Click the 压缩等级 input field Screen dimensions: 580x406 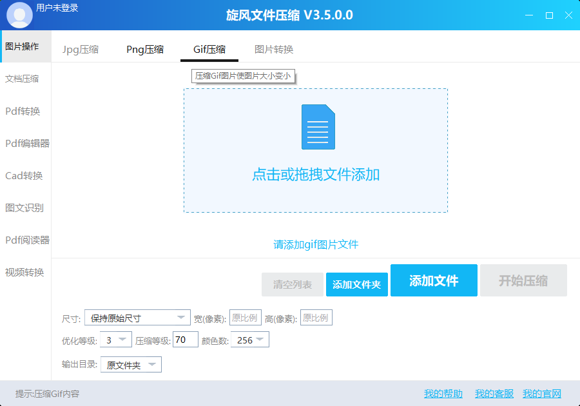186,340
